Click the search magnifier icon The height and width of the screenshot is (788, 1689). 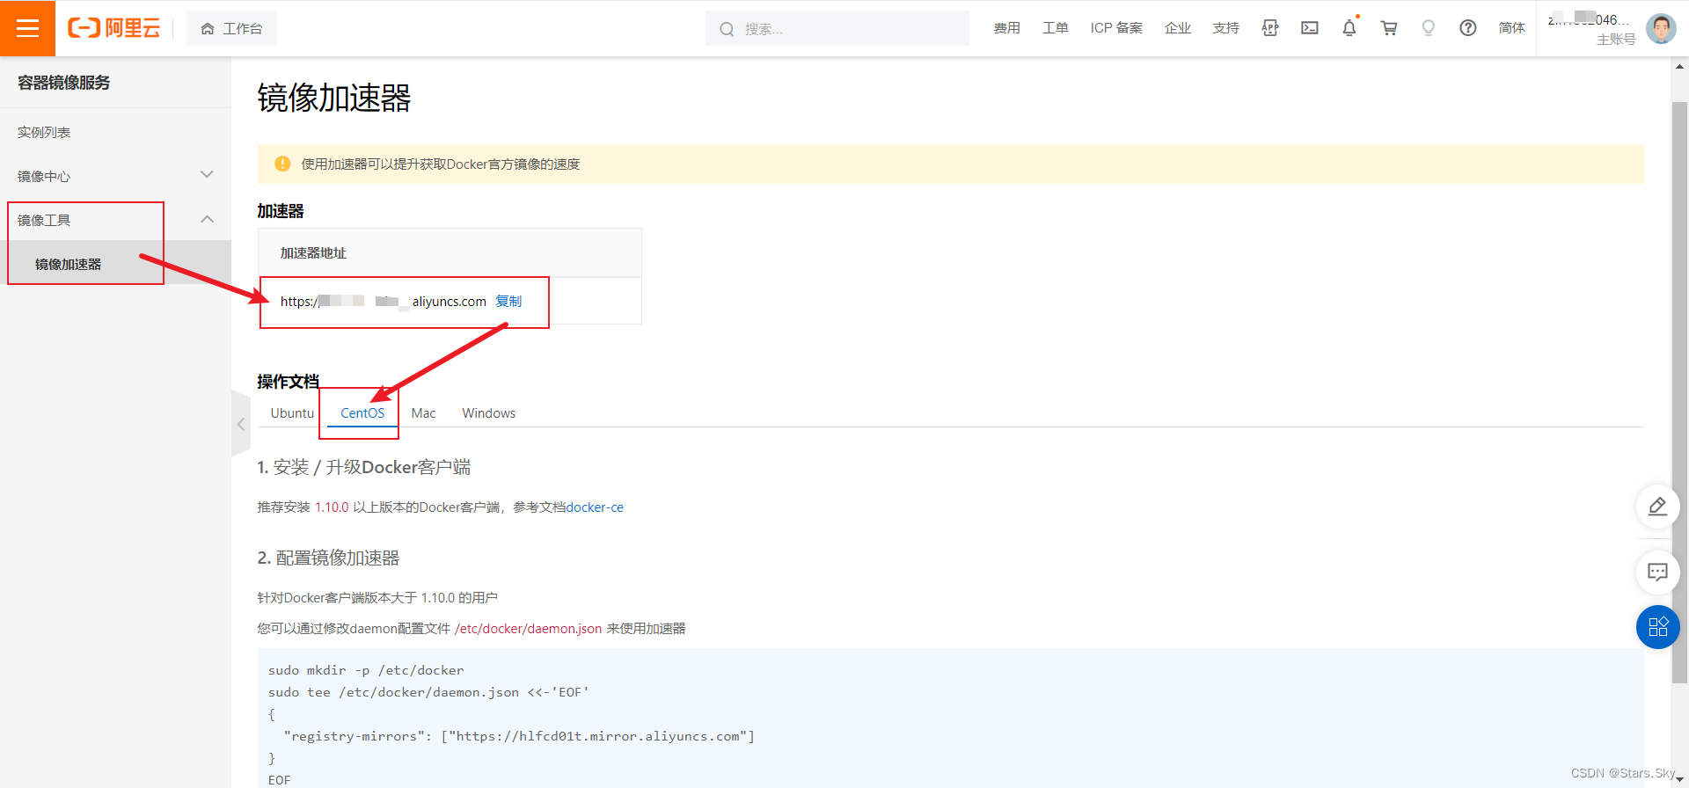(727, 29)
